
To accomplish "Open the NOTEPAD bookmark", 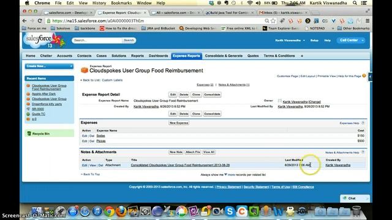I will click(x=315, y=29).
